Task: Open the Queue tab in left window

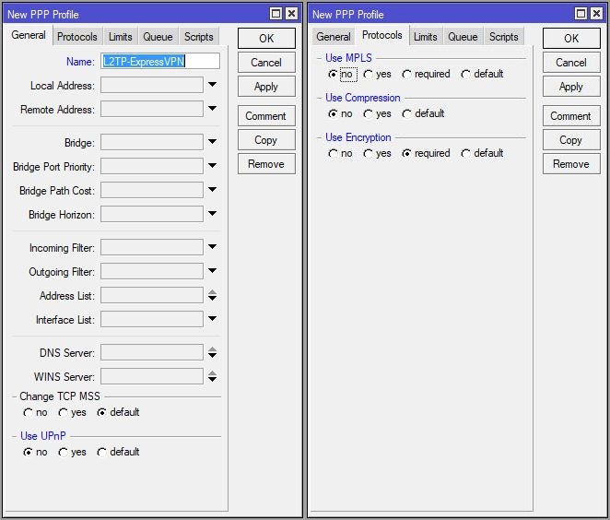Action: (158, 37)
